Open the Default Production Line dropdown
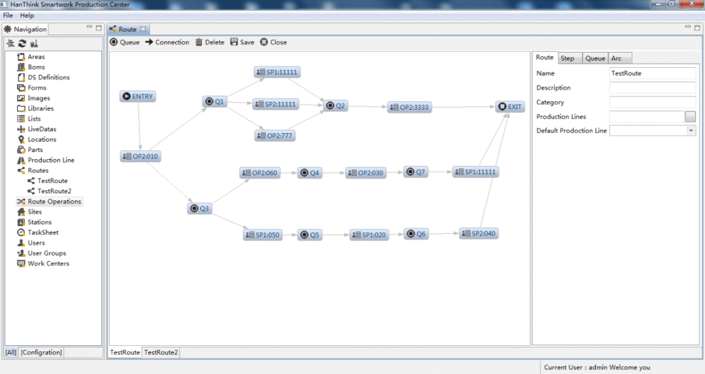Screen dimensions: 705x374 pos(691,131)
